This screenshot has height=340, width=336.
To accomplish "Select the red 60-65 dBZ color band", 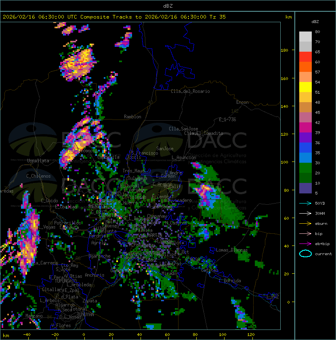I will coord(305,57).
